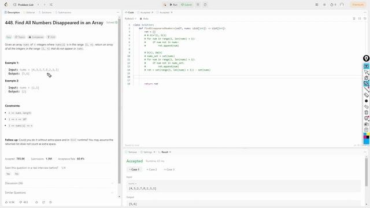Switch to the Submissions tab
This screenshot has width=370, height=208.
tap(63, 13)
